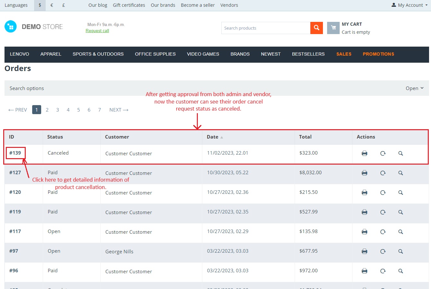Screen dimensions: 431x289
Task: Open the Apparel menu
Action: (51, 54)
